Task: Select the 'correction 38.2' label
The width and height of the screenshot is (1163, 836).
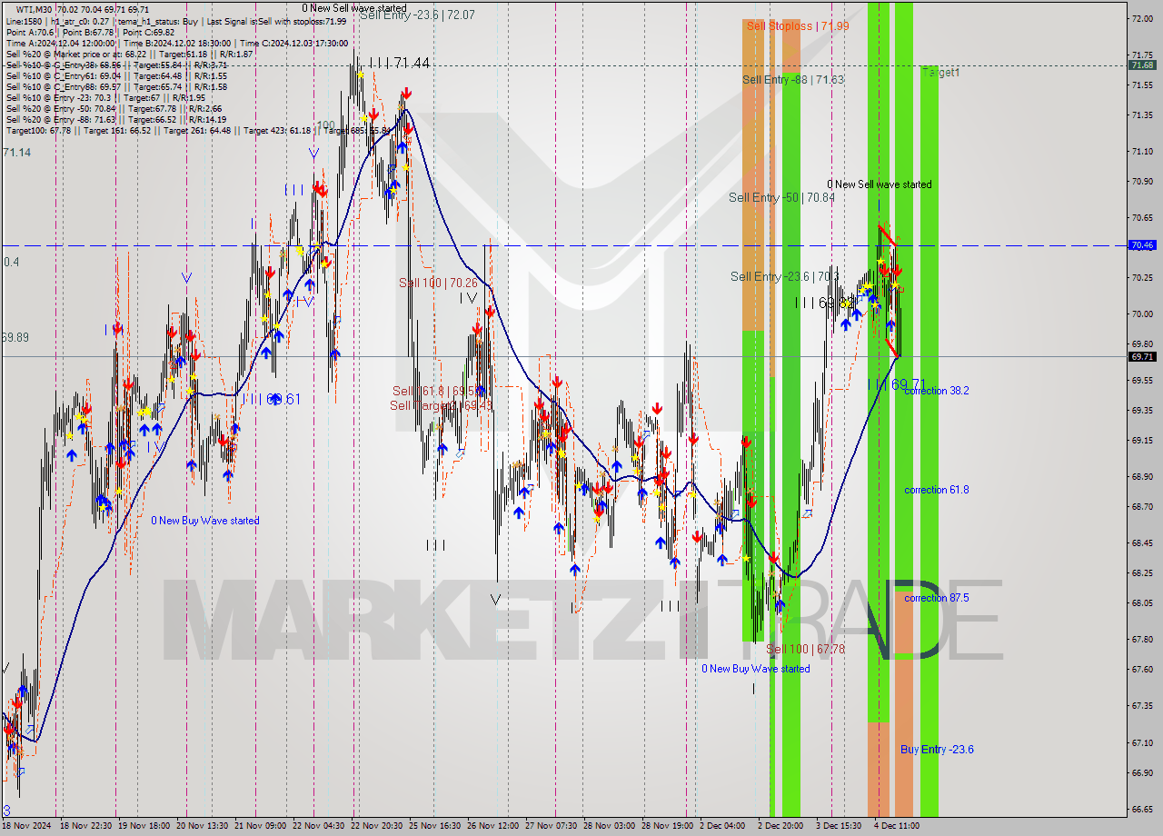Action: click(x=936, y=391)
